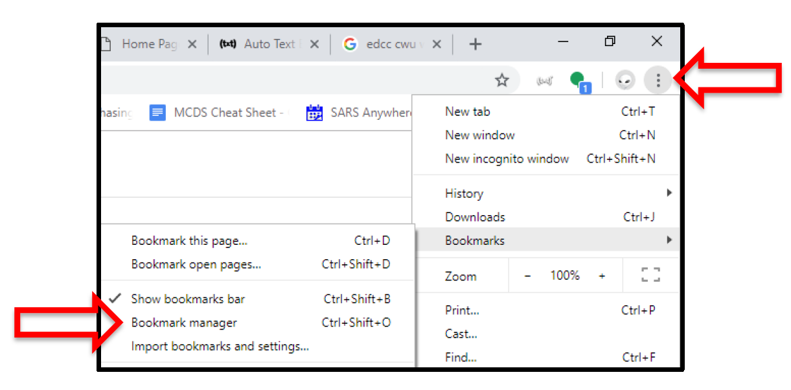Click the bookmark star icon in address bar
Viewport: 791px width, 390px height.
[x=502, y=80]
